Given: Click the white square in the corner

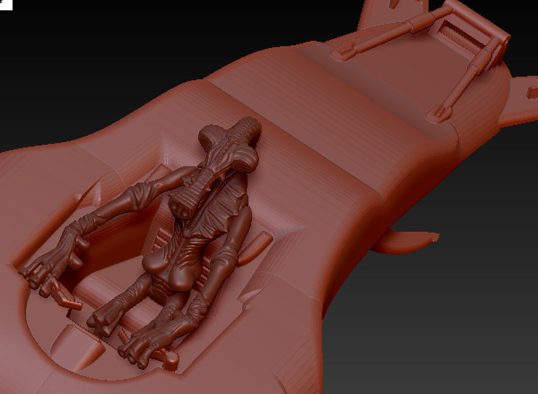Looking at the screenshot, I should [6, 4].
